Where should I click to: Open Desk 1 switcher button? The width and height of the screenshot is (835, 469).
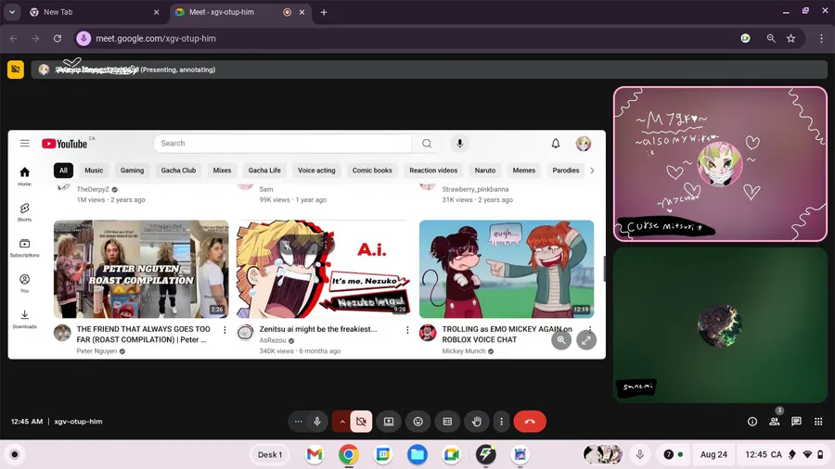pos(270,455)
